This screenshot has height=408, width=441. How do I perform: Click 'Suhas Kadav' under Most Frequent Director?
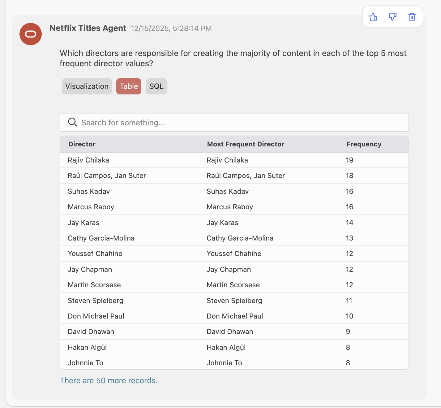[x=228, y=191]
